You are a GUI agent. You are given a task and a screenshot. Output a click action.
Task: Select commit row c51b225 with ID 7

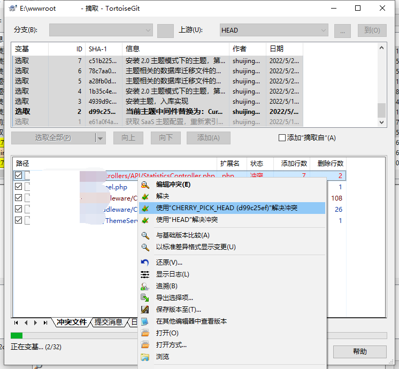(157, 61)
